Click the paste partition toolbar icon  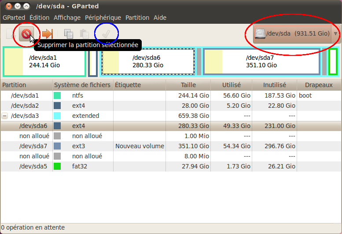[x=84, y=34]
